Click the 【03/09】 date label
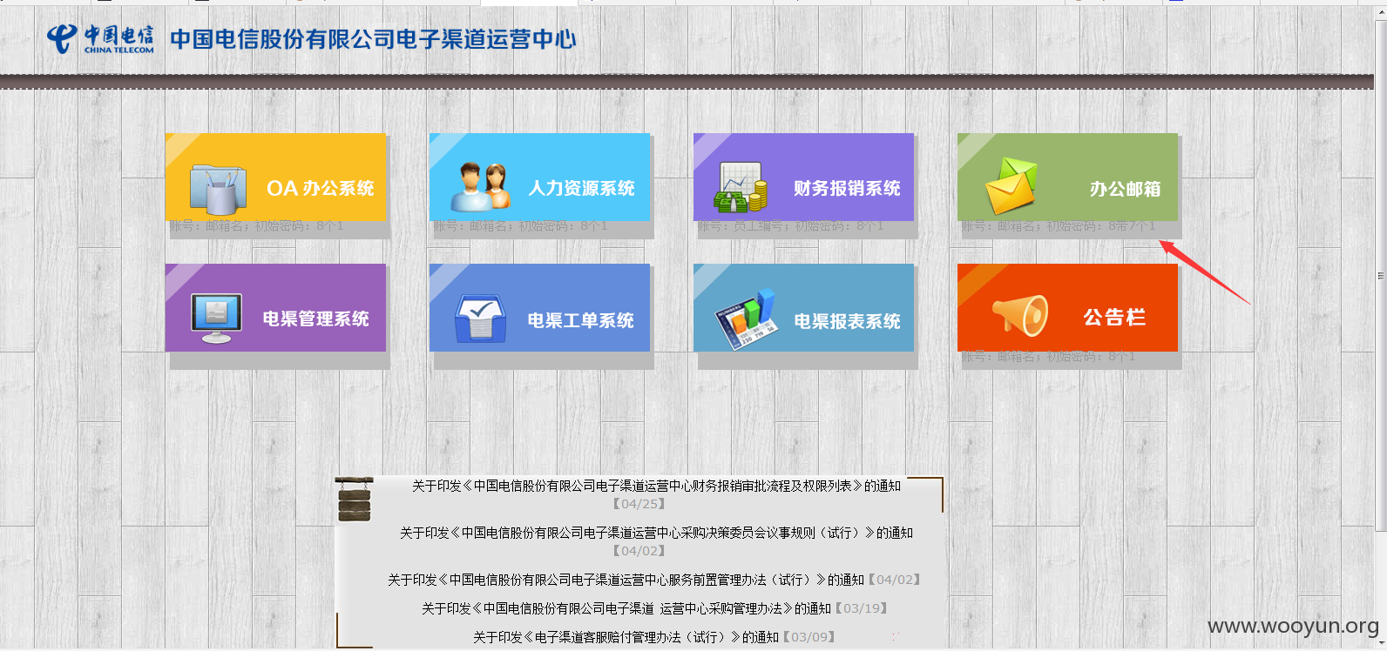Image resolution: width=1387 pixels, height=651 pixels. pyautogui.click(x=809, y=637)
